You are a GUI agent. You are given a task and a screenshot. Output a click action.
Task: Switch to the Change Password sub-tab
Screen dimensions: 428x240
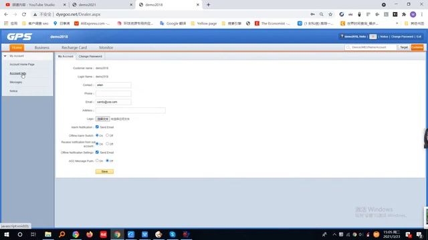90,56
